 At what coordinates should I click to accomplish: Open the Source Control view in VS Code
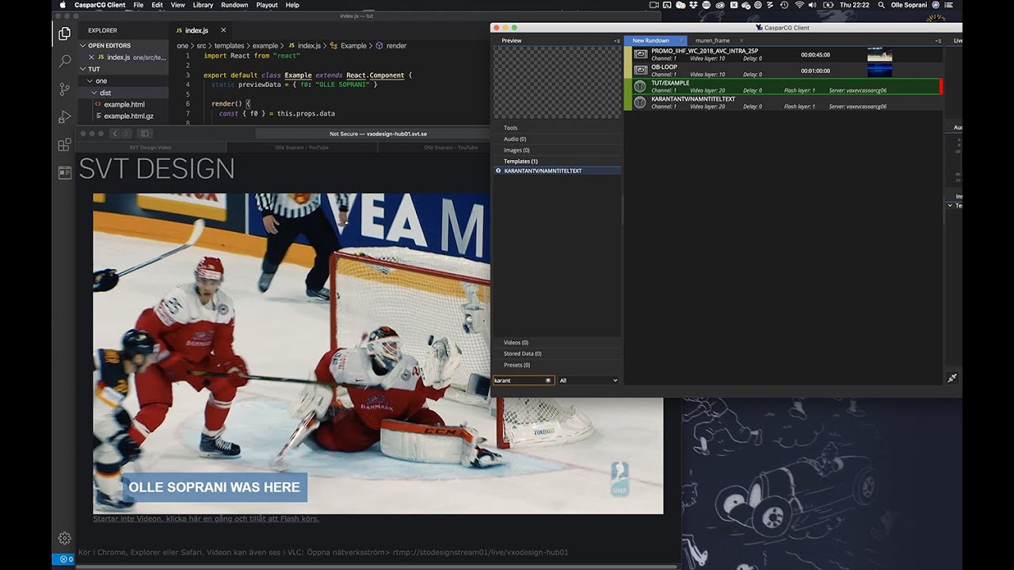click(x=65, y=89)
